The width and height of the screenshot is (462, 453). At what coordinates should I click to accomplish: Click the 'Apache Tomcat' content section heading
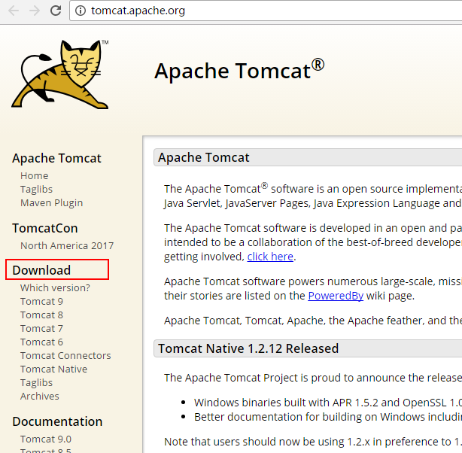coord(204,157)
